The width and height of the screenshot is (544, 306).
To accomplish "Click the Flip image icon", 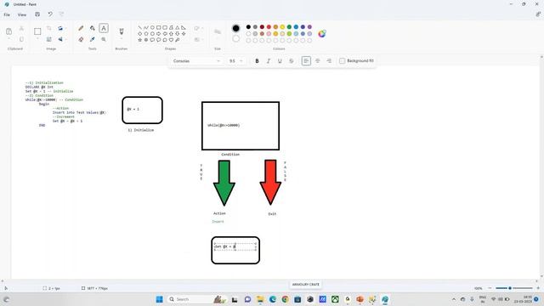I will (x=60, y=40).
